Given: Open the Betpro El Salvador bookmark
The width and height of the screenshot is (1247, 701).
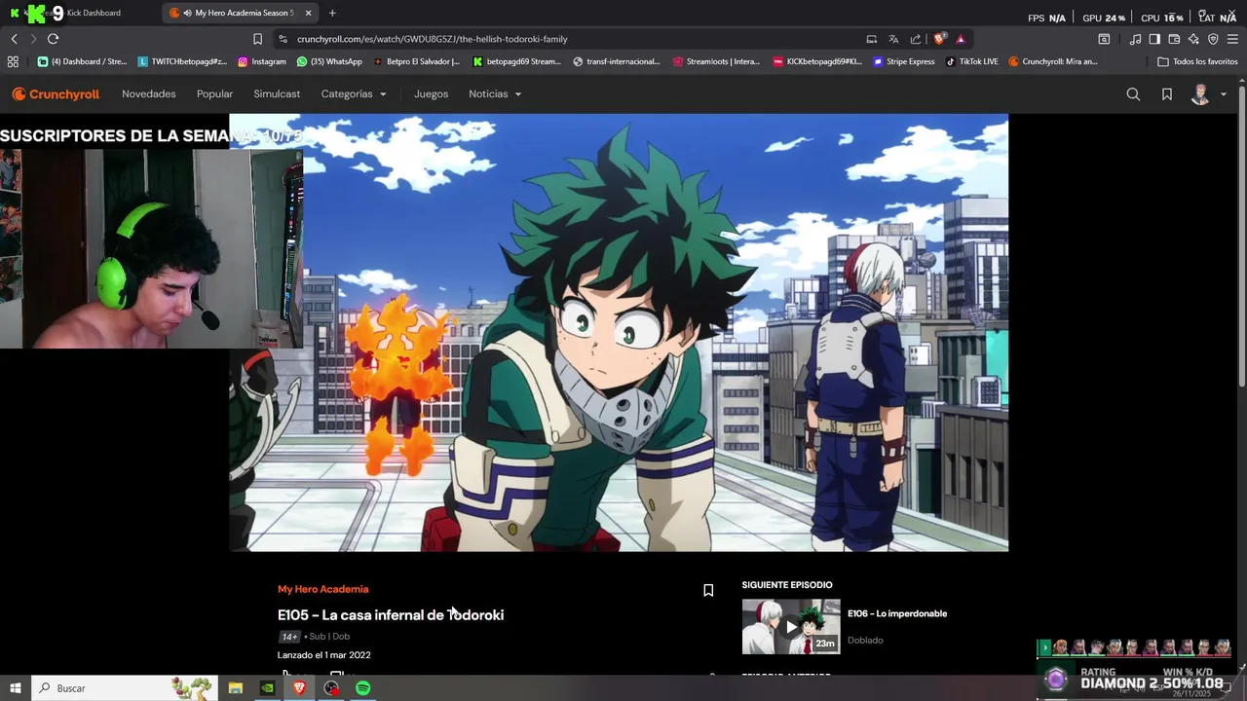Looking at the screenshot, I should tap(417, 61).
